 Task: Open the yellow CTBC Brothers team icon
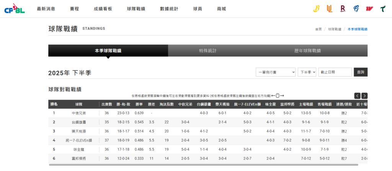(317, 9)
